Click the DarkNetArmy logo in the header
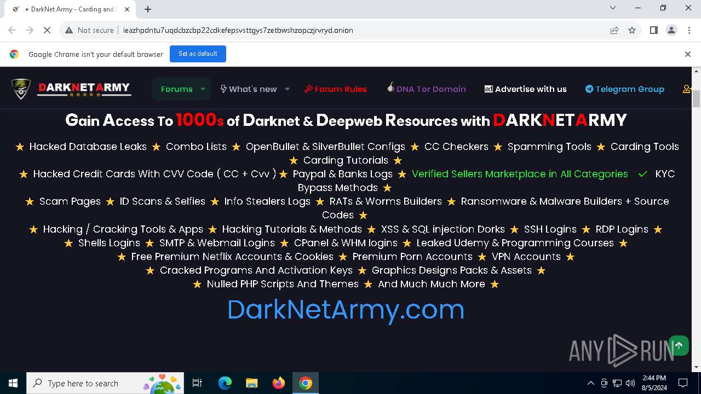Image resolution: width=701 pixels, height=394 pixels. 71,89
